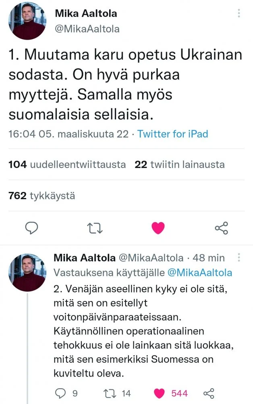Viewport: 253px width, 404px height.
Task: View the 104 uudelleentwiittausta list
Action: click(x=67, y=164)
